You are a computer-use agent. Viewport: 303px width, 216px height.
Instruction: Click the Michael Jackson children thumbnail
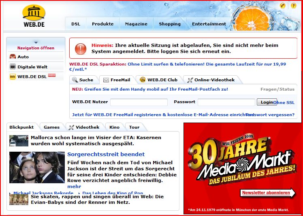point(37,167)
